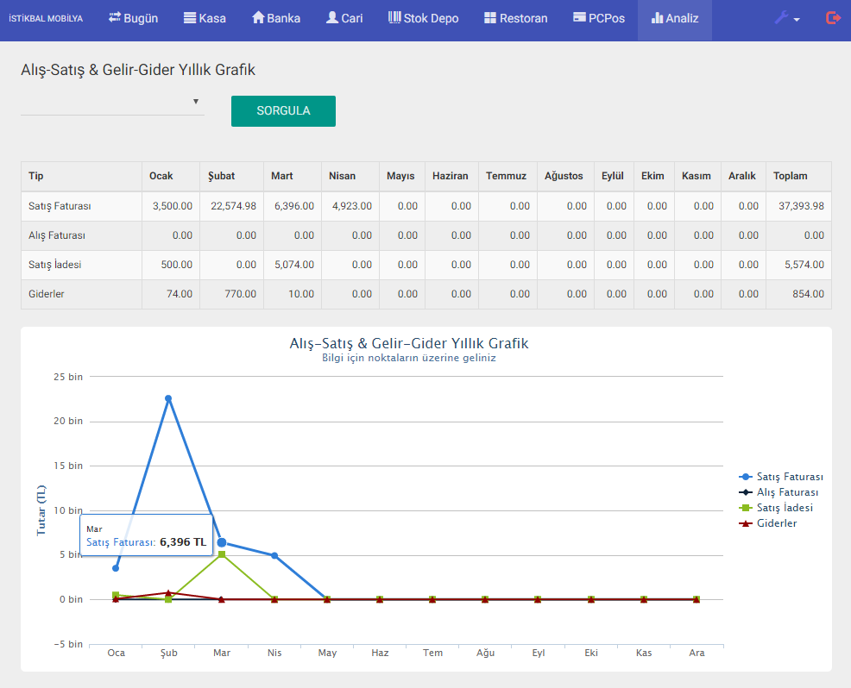Click the Nisan Satış Faturası chart point
Image resolution: width=851 pixels, height=688 pixels.
point(274,555)
